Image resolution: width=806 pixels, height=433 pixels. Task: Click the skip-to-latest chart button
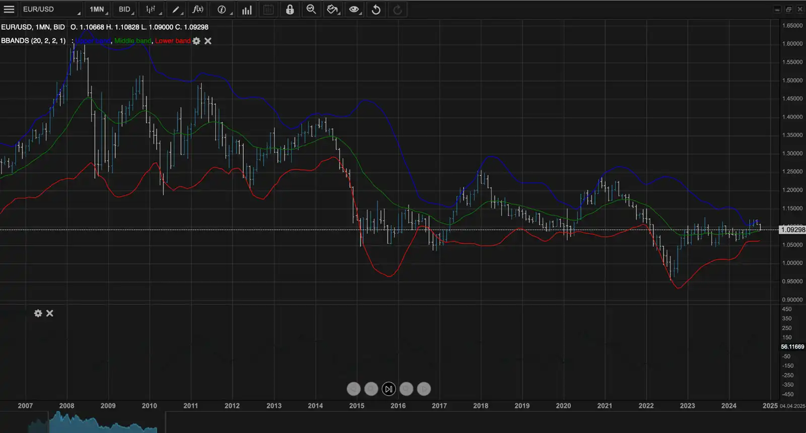(x=388, y=389)
